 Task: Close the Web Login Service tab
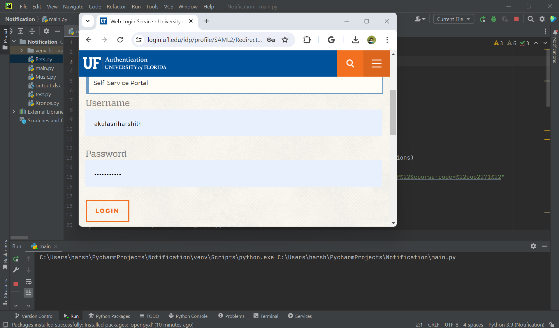(191, 21)
